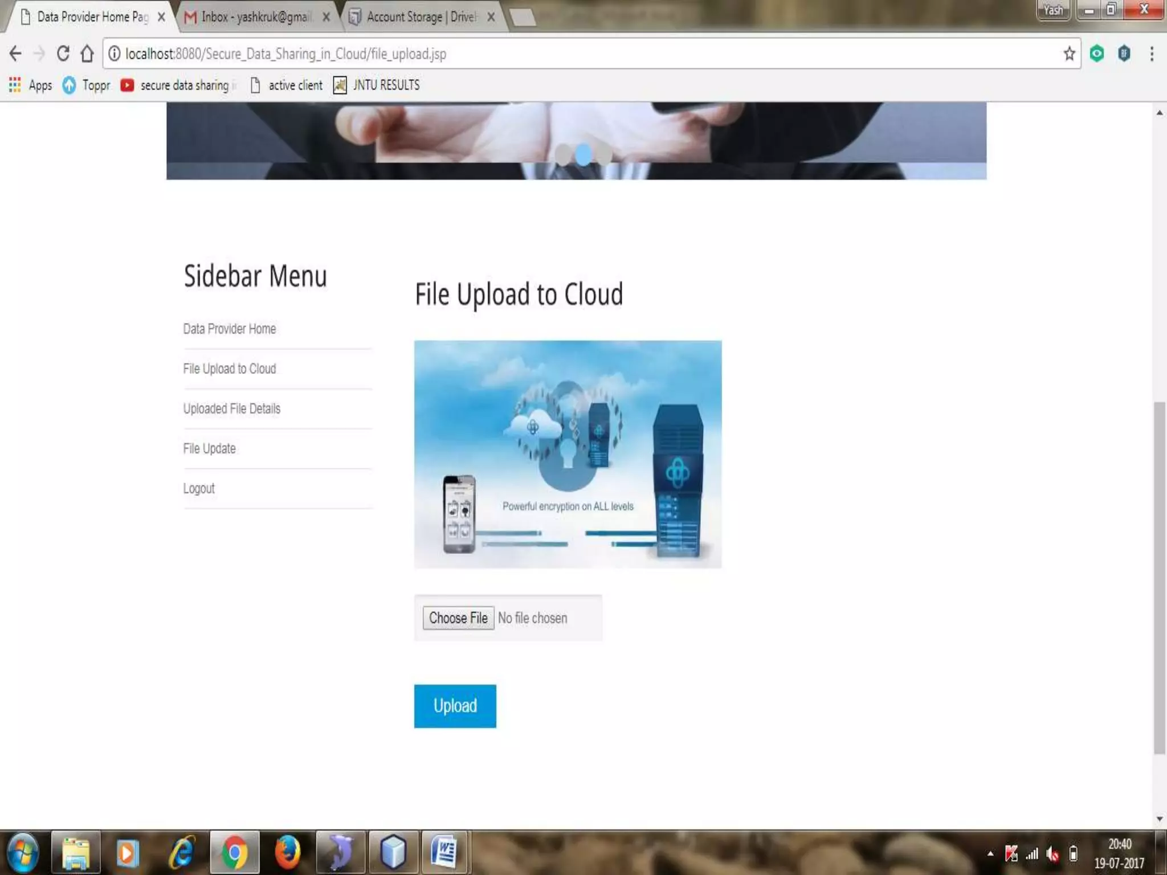Open Uploaded File Details sidebar link

231,408
